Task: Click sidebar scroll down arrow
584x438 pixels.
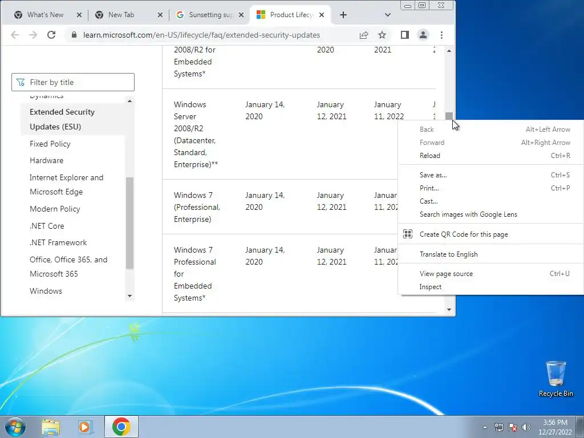Action: [x=129, y=296]
